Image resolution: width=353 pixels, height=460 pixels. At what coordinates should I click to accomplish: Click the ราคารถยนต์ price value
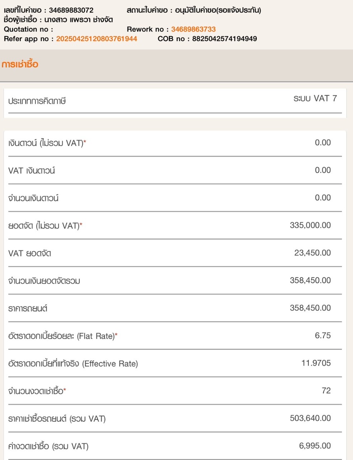[x=310, y=308]
